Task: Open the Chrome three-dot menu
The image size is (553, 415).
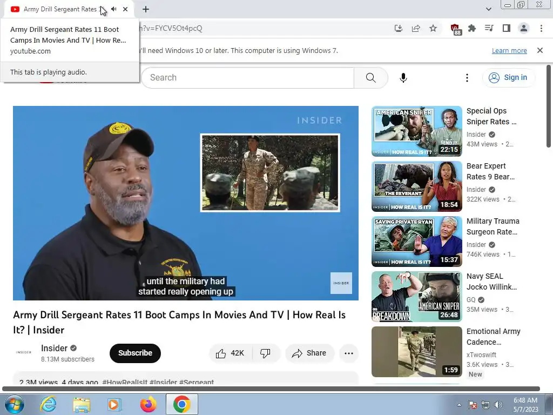Action: pos(541,28)
